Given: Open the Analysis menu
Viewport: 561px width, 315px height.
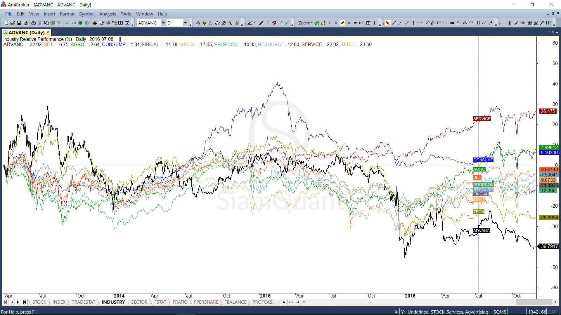Looking at the screenshot, I should pyautogui.click(x=107, y=14).
